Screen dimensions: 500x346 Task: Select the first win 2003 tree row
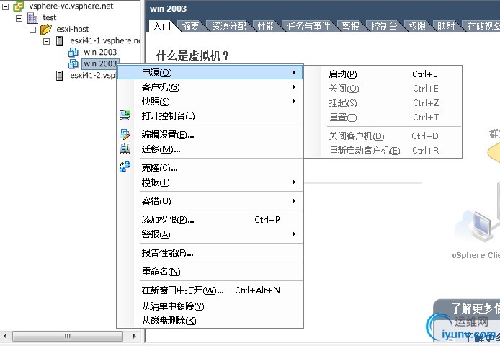tap(100, 53)
